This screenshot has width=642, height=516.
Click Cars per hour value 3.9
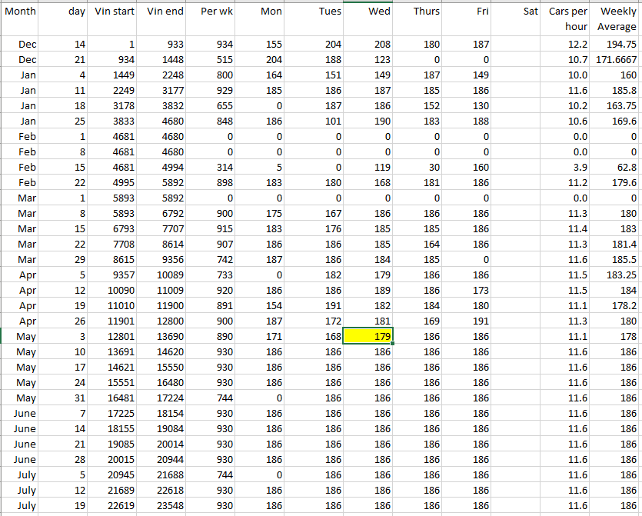[567, 167]
